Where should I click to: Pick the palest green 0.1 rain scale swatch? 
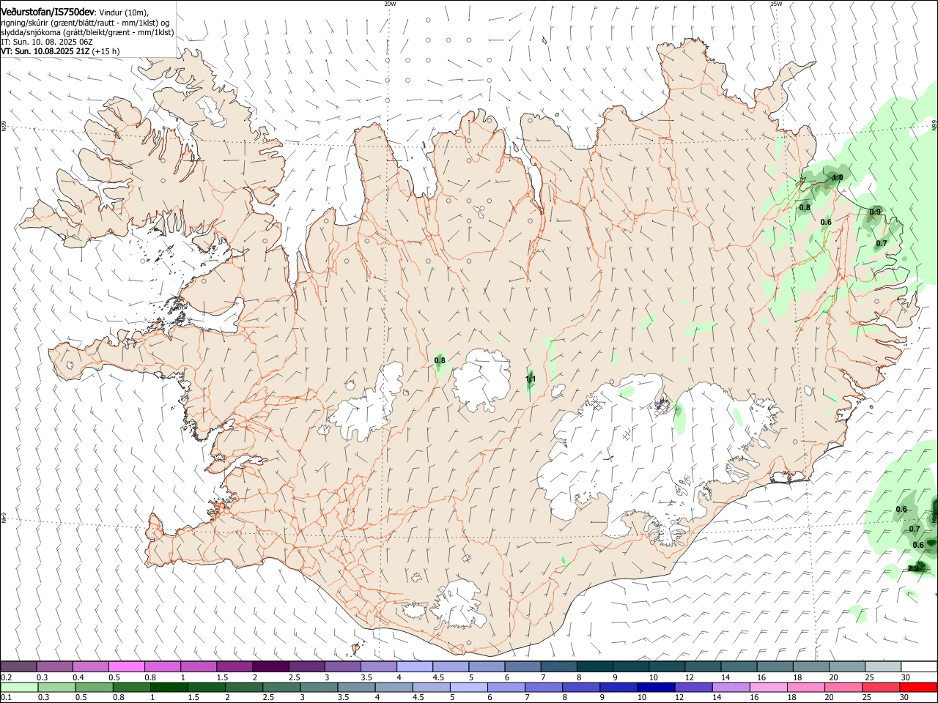[19, 687]
